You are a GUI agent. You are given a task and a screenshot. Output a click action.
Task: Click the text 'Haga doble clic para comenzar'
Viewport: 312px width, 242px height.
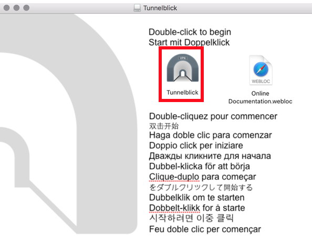point(211,135)
